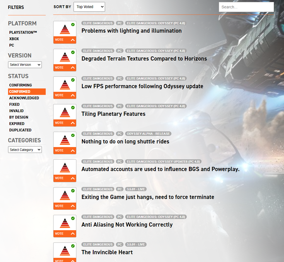This screenshot has width=284, height=262.
Task: Click the pyramid icon for 'Automated accounts' issue
Action: coord(65,168)
